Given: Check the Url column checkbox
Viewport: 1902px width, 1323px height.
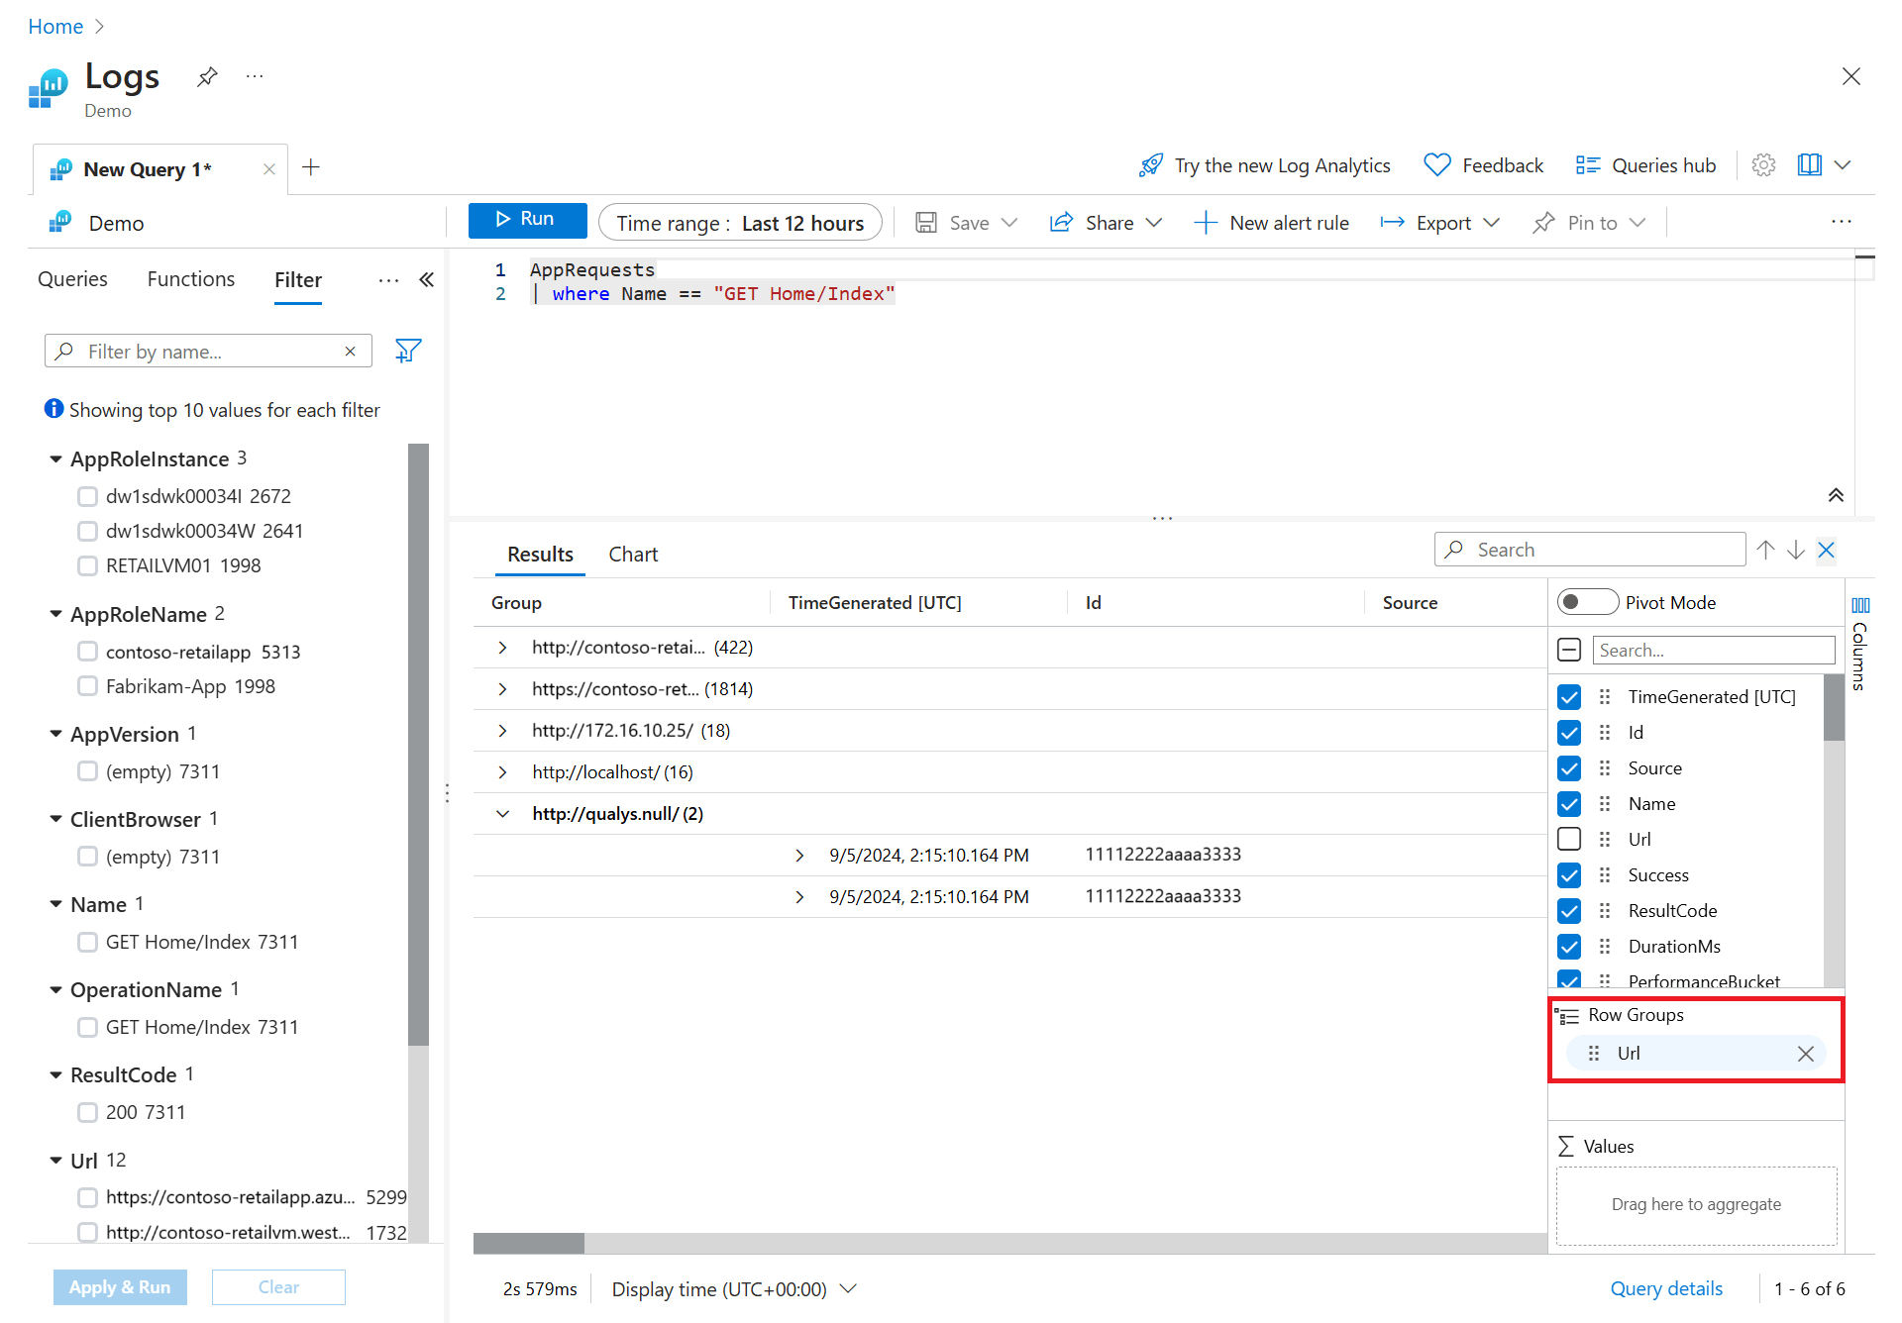Looking at the screenshot, I should click(x=1569, y=840).
